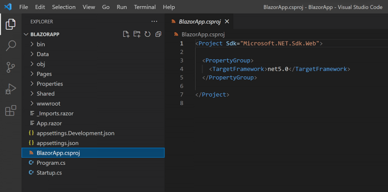Collapse the BLAZORAPP root section
388x192 pixels.
(x=26, y=34)
